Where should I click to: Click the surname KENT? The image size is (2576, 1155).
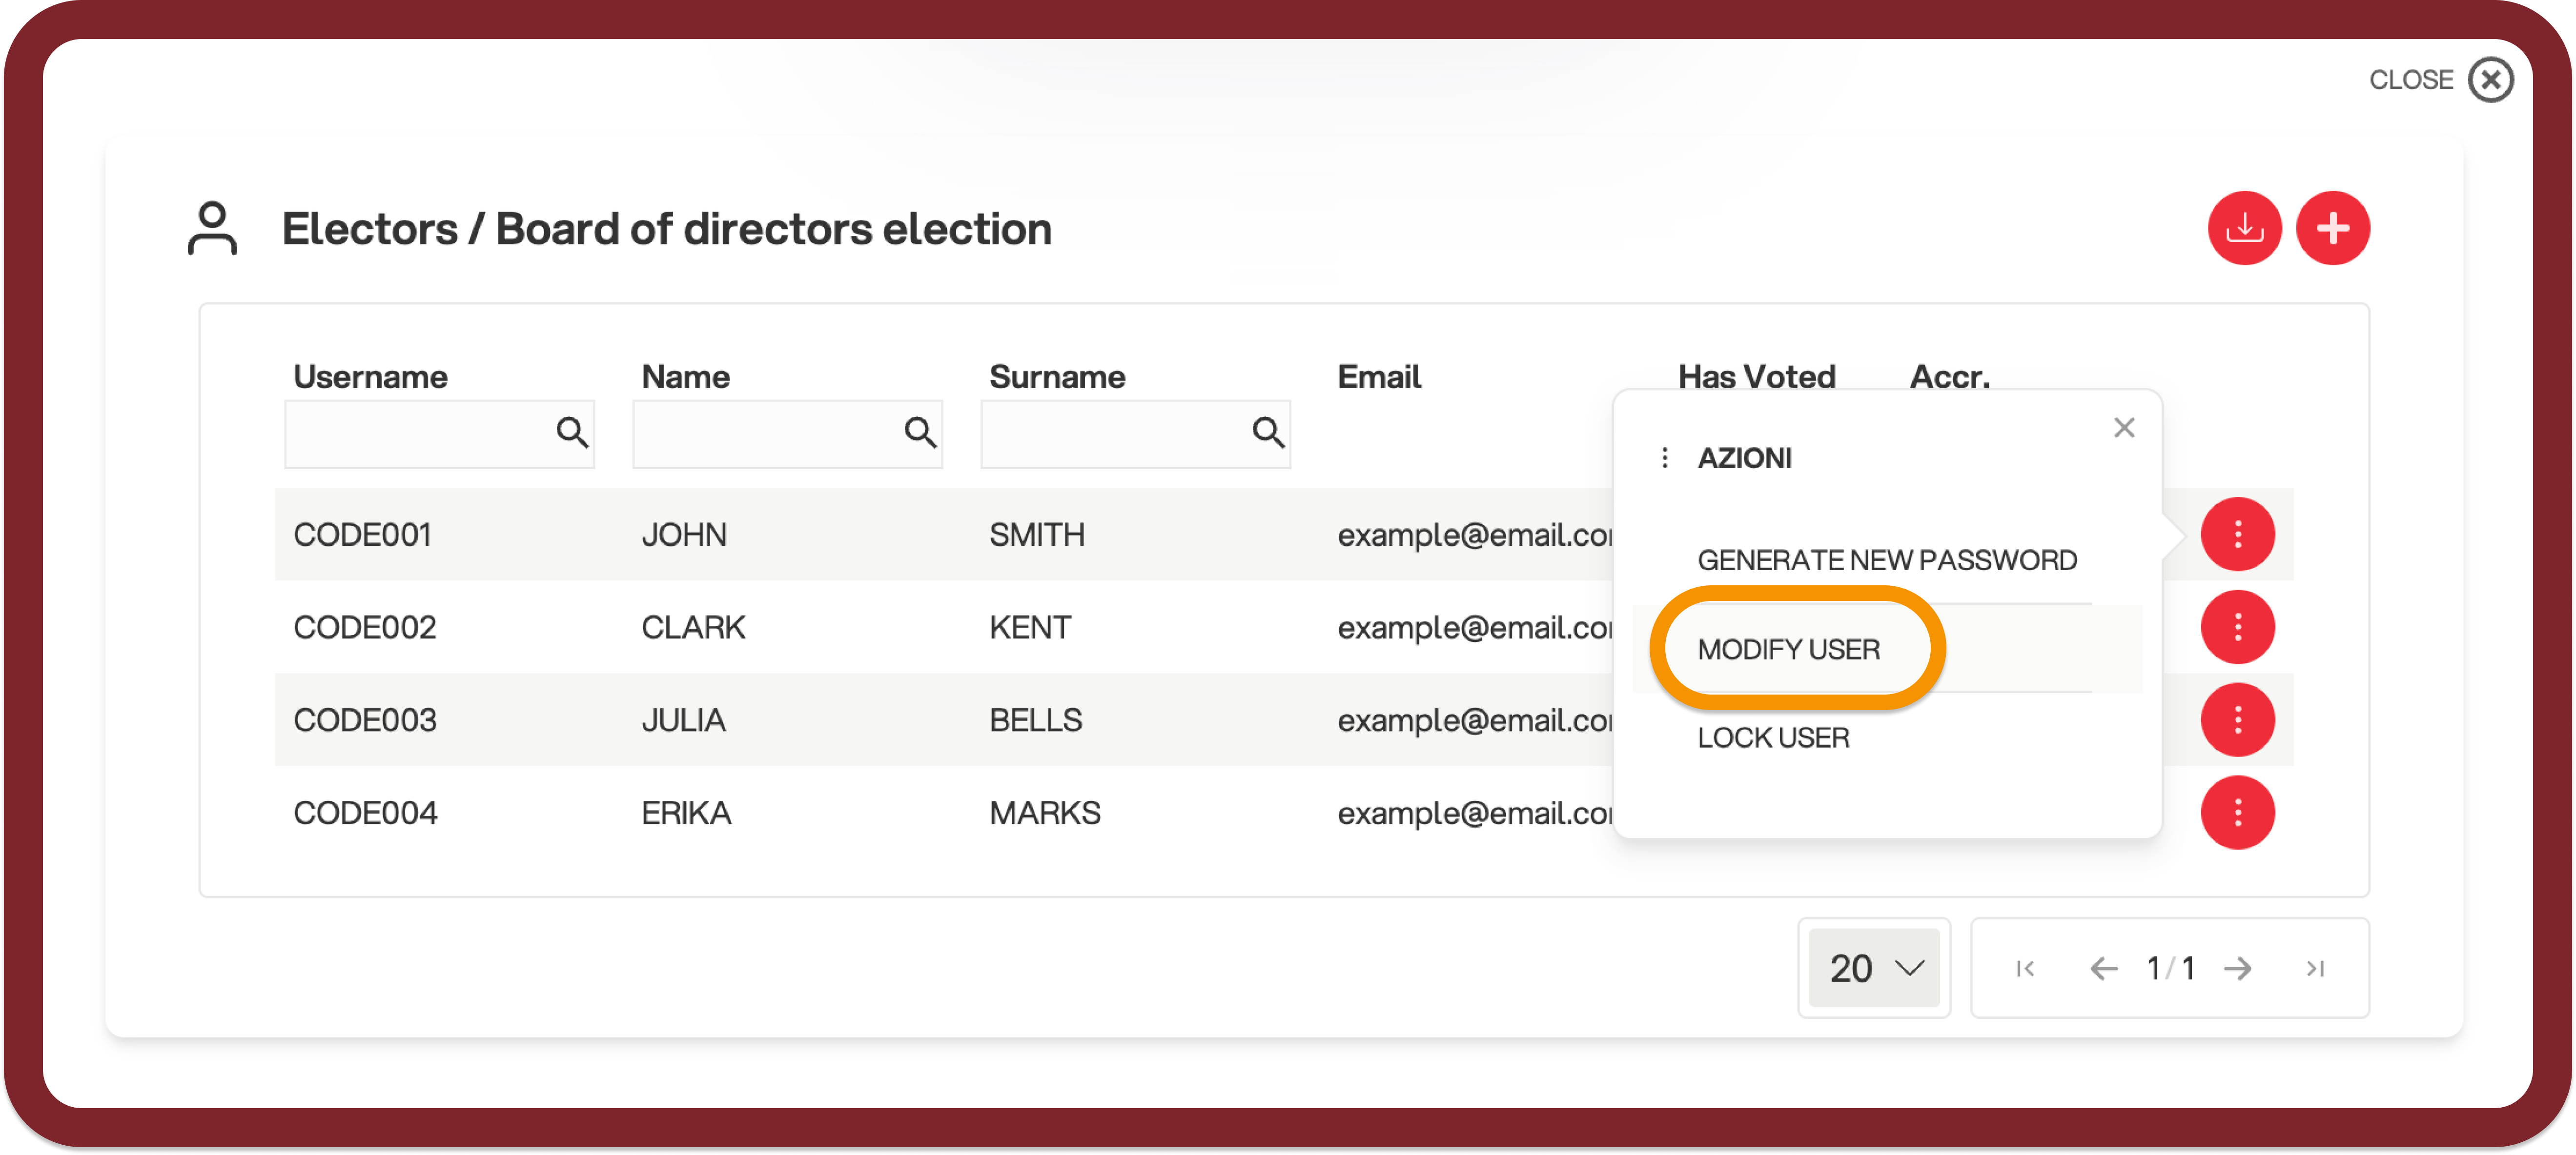[1030, 627]
